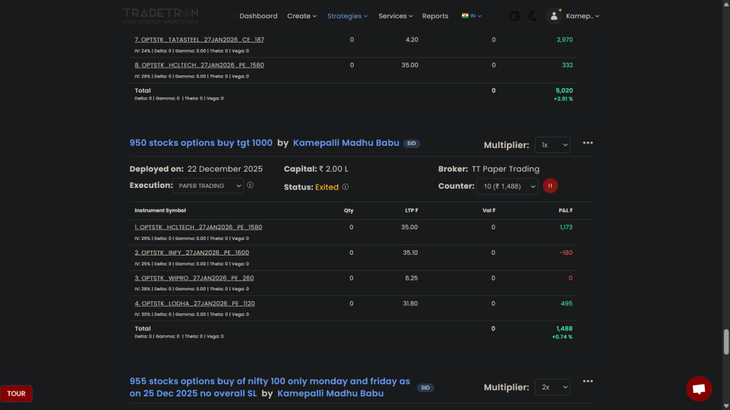The width and height of the screenshot is (730, 410).
Task: Click info icon beside Exited status
Action: point(345,187)
